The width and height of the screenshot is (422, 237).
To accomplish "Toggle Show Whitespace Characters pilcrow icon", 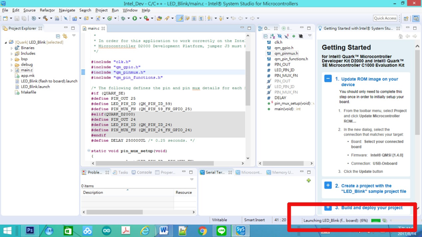I will (201, 18).
